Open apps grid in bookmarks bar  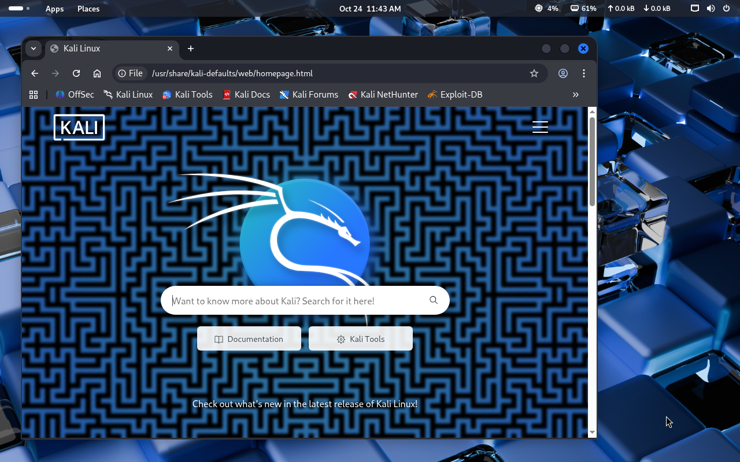[x=34, y=95]
